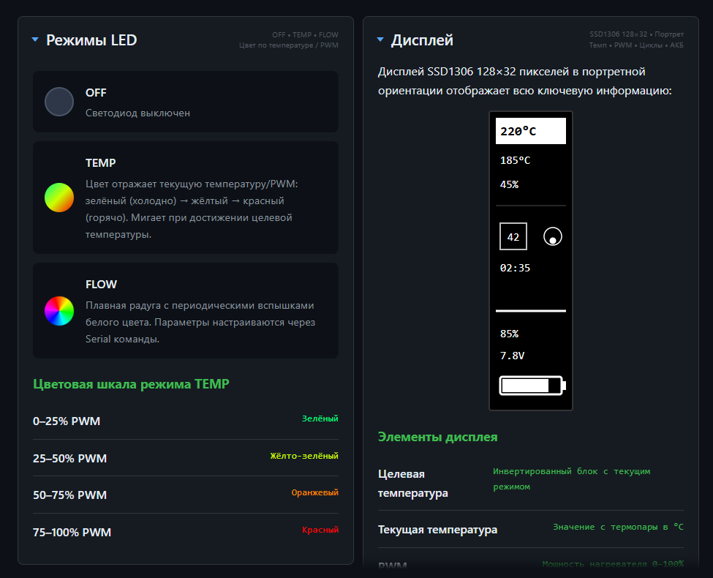Click the Красный label in the 75–100% row

point(320,530)
